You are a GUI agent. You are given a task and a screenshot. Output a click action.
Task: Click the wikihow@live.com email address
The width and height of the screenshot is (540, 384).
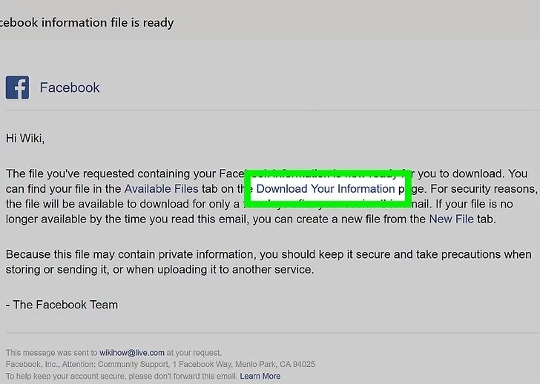132,353
